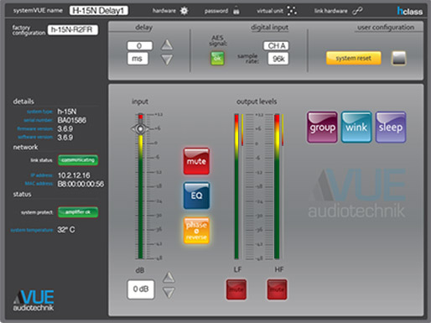Mute the HF output
431x323 pixels.
277,289
